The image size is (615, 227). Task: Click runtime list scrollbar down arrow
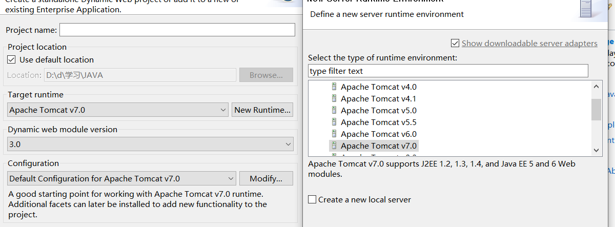pyautogui.click(x=596, y=150)
